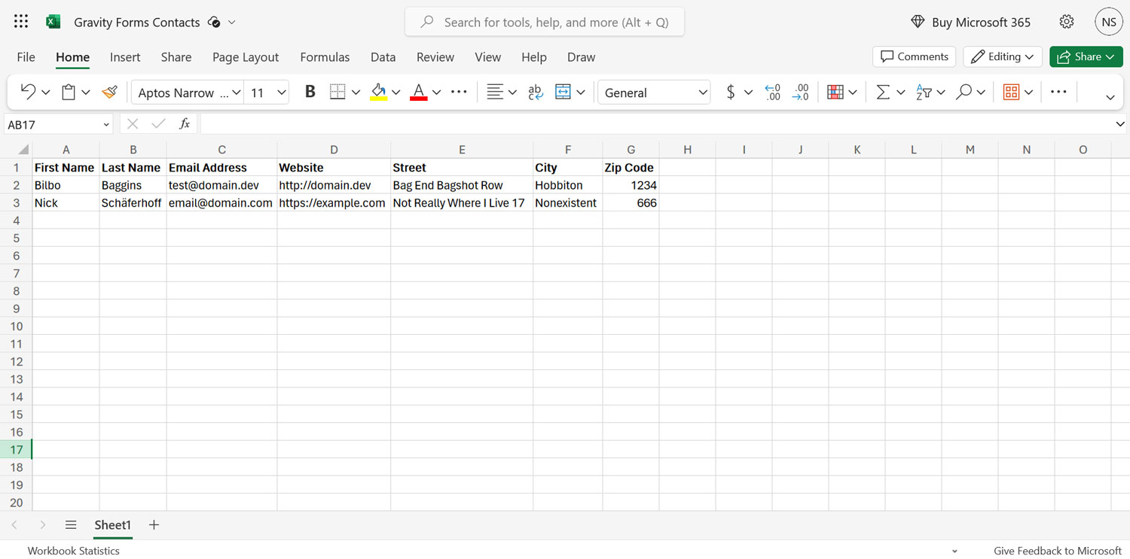Viewport: 1130px width, 559px height.
Task: Click Find and Select magnifier icon
Action: click(x=964, y=92)
